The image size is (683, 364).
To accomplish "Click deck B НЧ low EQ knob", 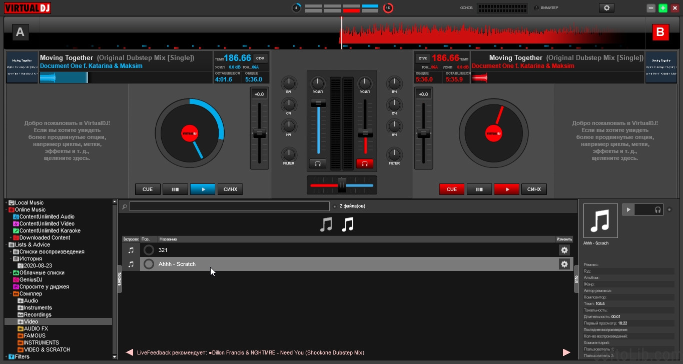I will click(x=394, y=126).
